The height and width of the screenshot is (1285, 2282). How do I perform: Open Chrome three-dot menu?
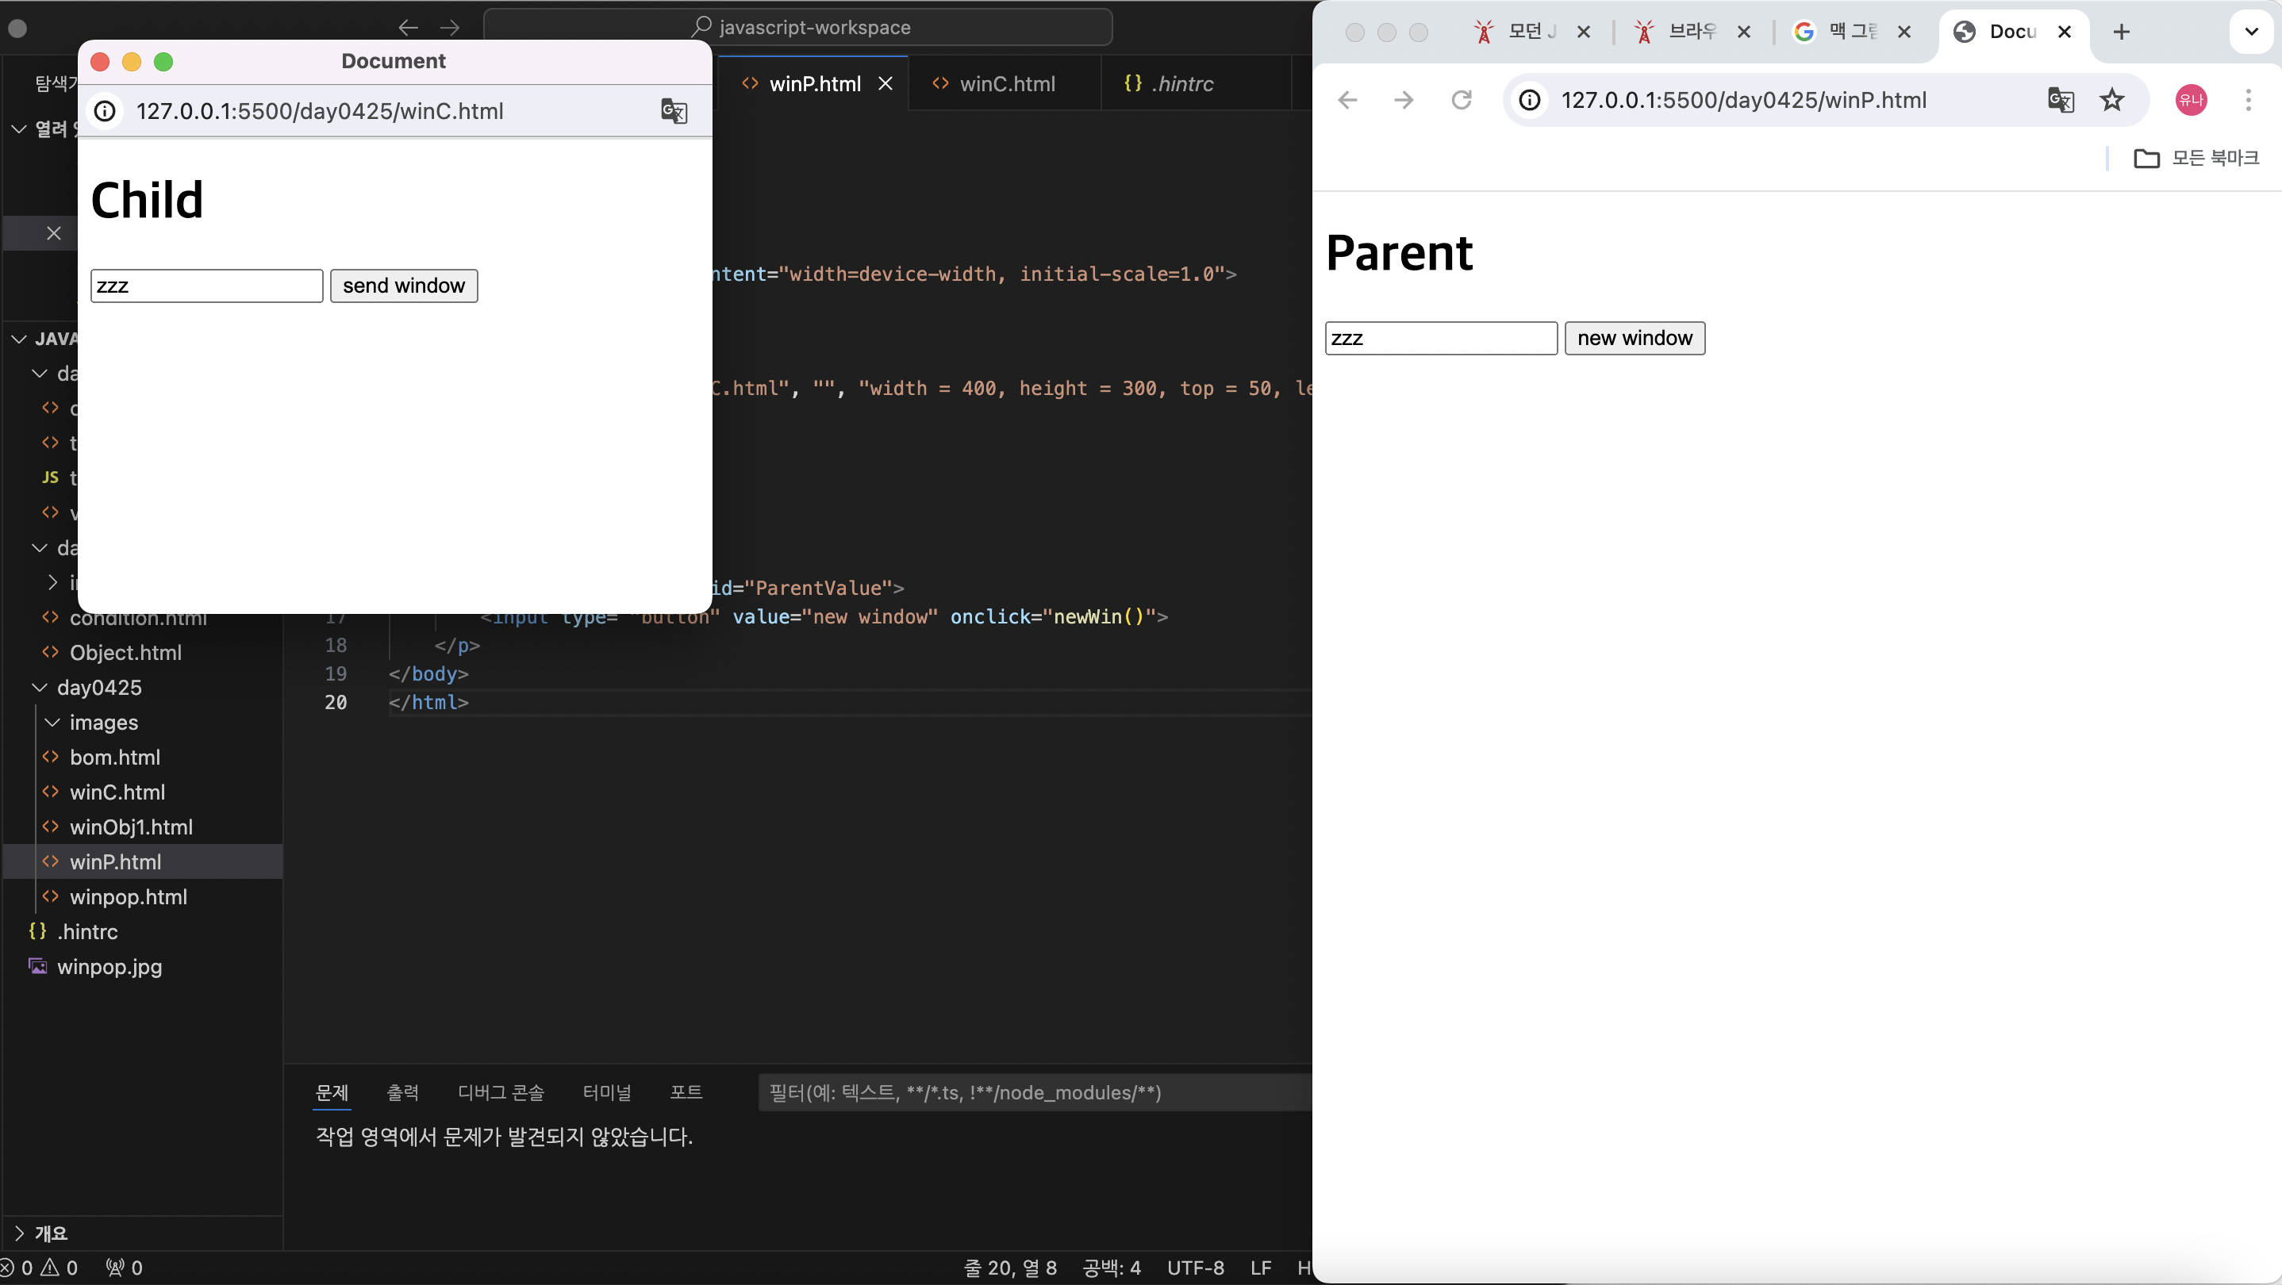tap(2247, 100)
